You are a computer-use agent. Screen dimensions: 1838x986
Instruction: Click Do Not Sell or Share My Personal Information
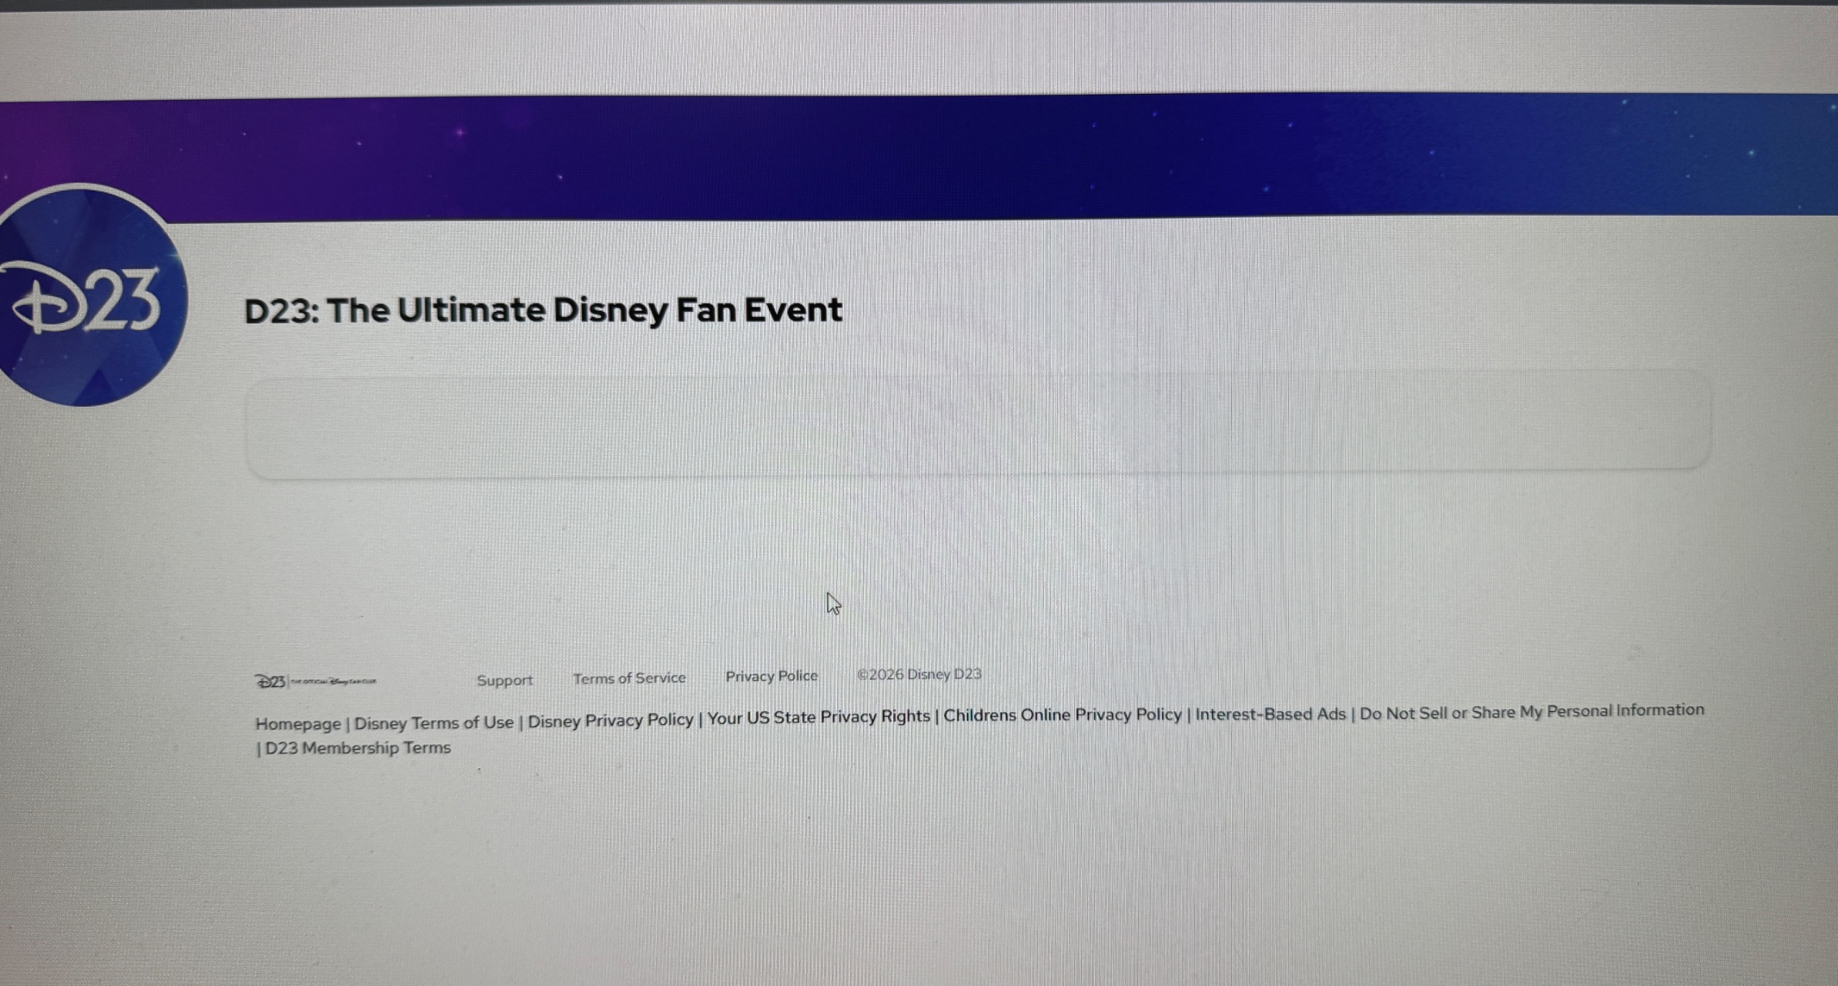tap(1531, 711)
